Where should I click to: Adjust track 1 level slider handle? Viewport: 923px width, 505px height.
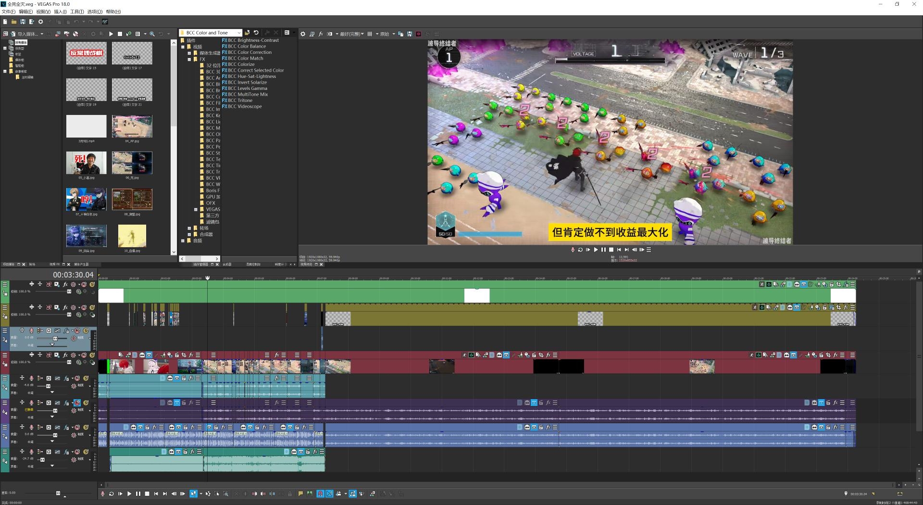pyautogui.click(x=69, y=291)
